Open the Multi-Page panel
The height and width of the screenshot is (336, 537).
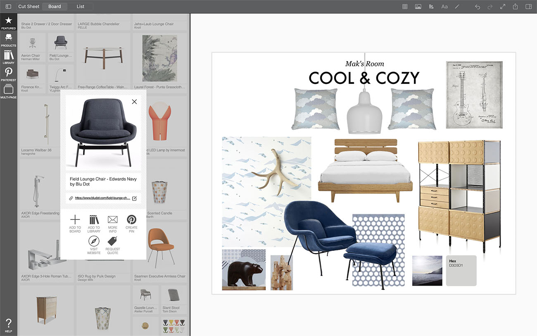coord(8,92)
